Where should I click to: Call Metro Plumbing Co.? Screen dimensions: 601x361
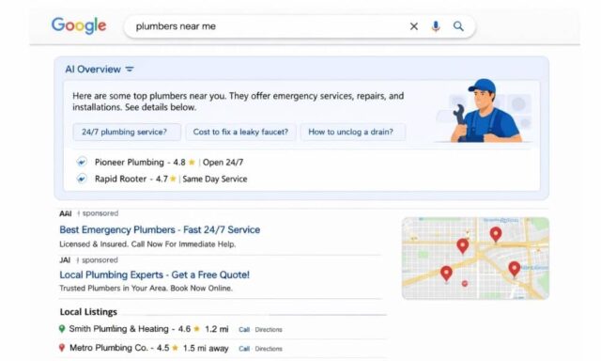click(x=244, y=349)
